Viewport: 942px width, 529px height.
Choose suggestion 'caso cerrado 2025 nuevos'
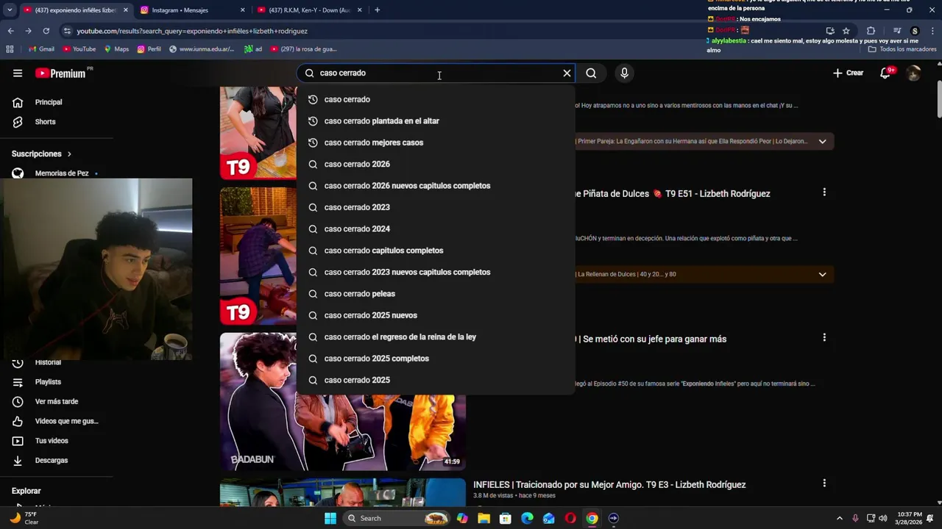[436, 315]
